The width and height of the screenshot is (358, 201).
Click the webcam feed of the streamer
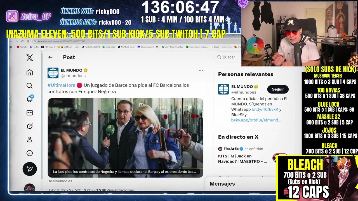click(x=299, y=33)
